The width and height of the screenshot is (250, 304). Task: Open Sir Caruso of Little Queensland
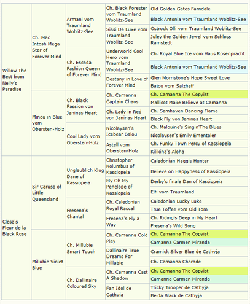(47, 193)
